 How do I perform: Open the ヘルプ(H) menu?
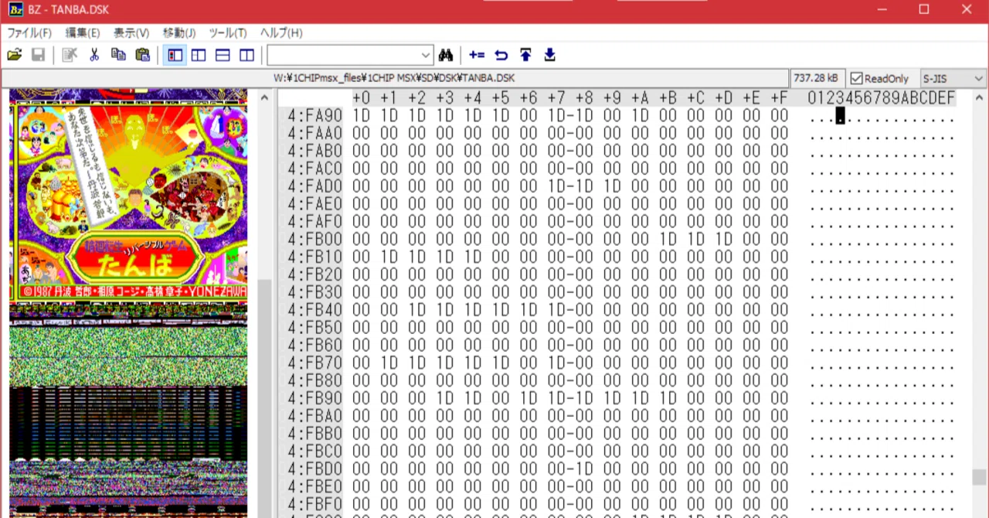pyautogui.click(x=281, y=33)
